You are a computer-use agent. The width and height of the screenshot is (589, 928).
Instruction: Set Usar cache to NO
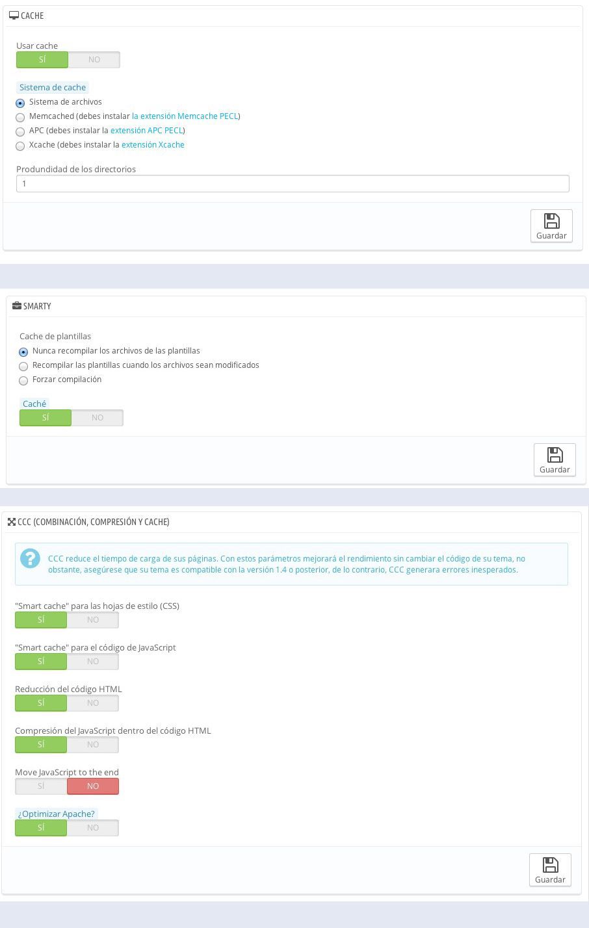click(94, 60)
